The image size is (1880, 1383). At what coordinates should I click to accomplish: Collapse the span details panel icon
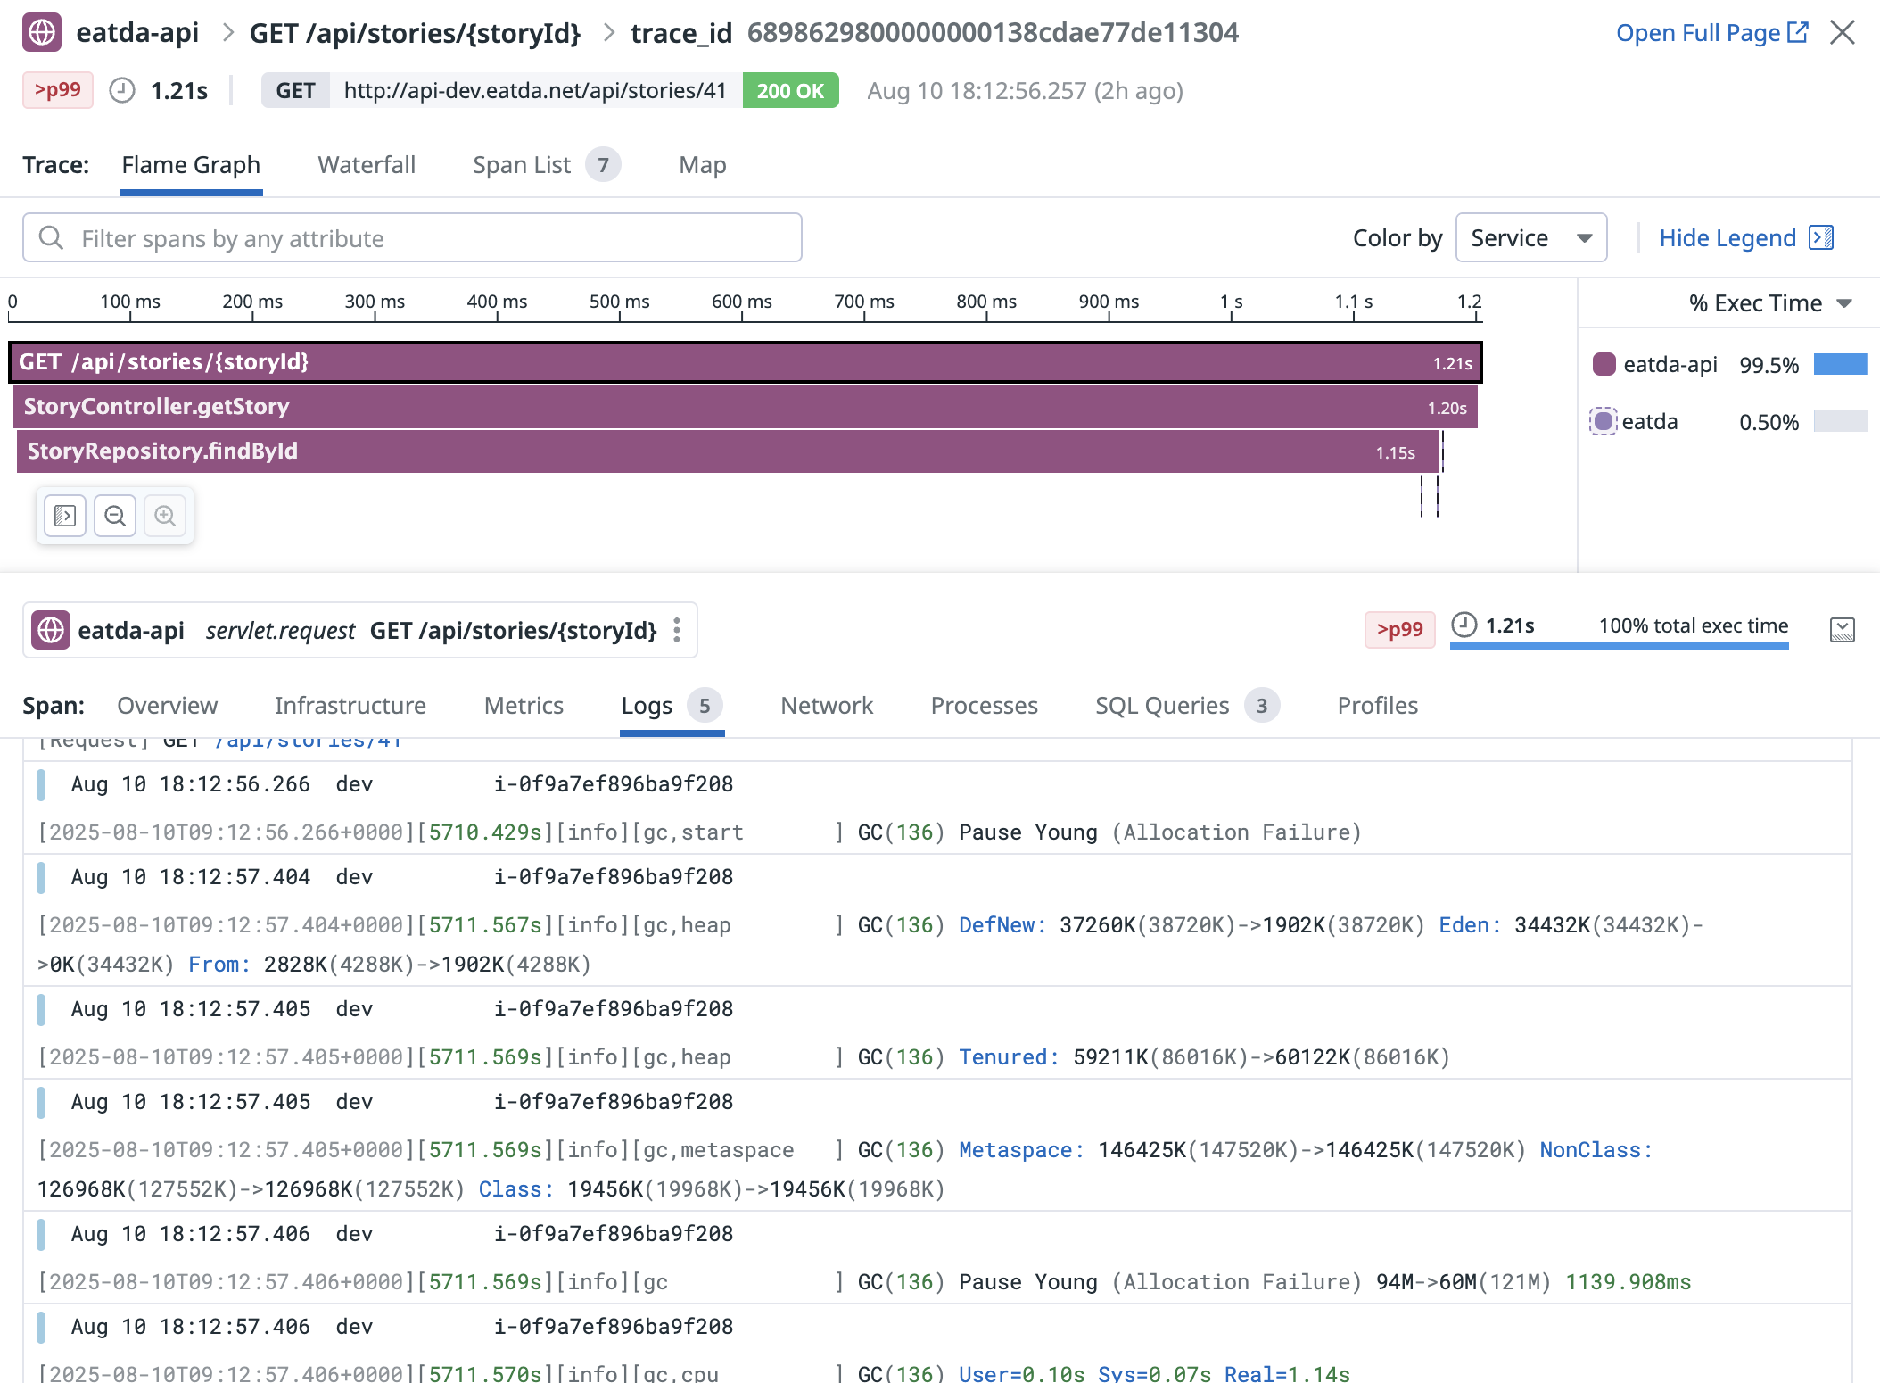[1842, 630]
